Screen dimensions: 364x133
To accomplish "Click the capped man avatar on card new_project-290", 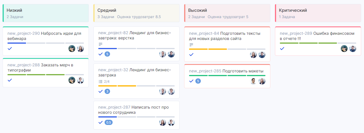I will [72, 49].
